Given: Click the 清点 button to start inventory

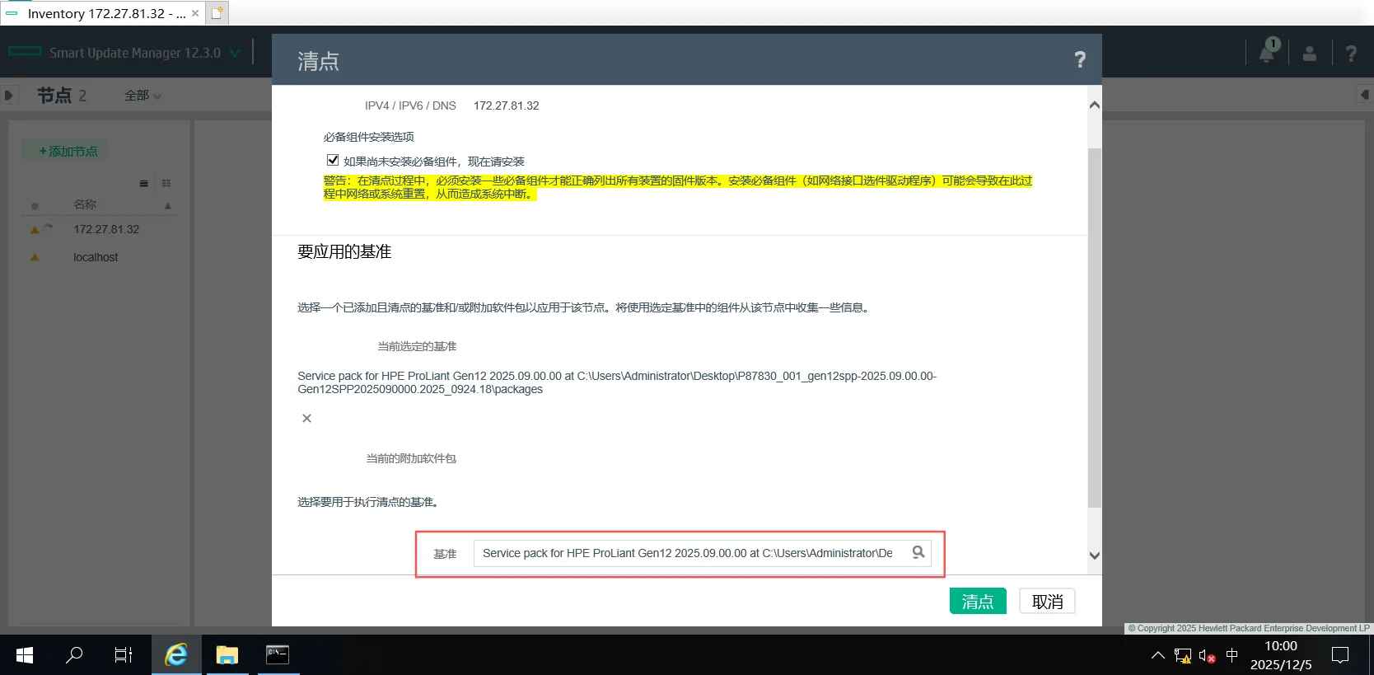Looking at the screenshot, I should pyautogui.click(x=978, y=602).
